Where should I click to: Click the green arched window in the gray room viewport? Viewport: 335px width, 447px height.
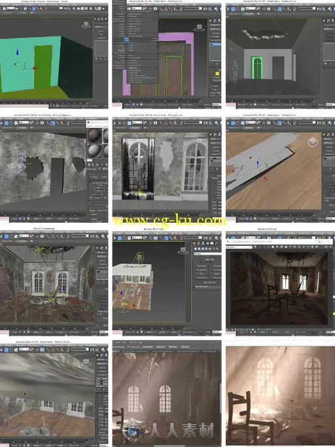257,68
